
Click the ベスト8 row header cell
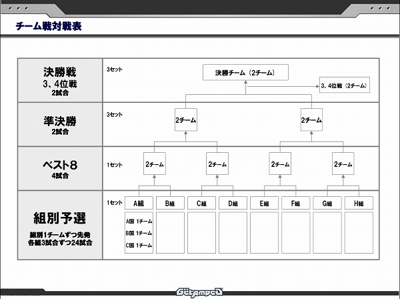[x=61, y=168]
